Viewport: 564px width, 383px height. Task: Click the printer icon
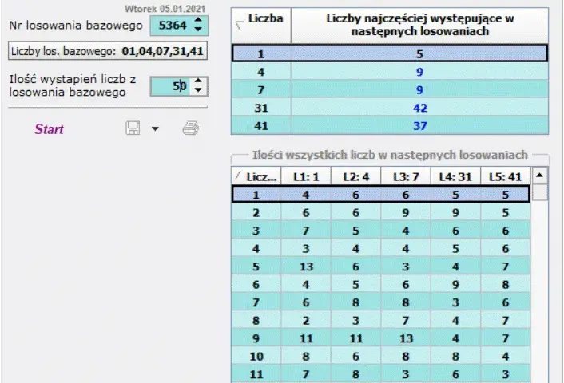[190, 128]
